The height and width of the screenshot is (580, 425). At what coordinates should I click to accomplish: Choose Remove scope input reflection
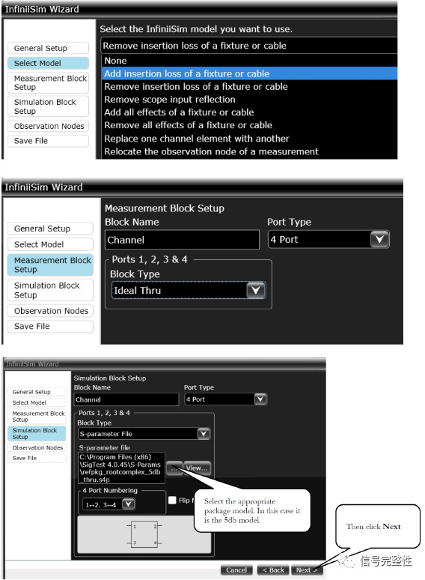click(x=250, y=100)
